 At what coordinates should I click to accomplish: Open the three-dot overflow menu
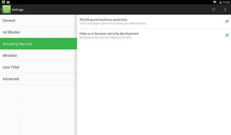(225, 9)
